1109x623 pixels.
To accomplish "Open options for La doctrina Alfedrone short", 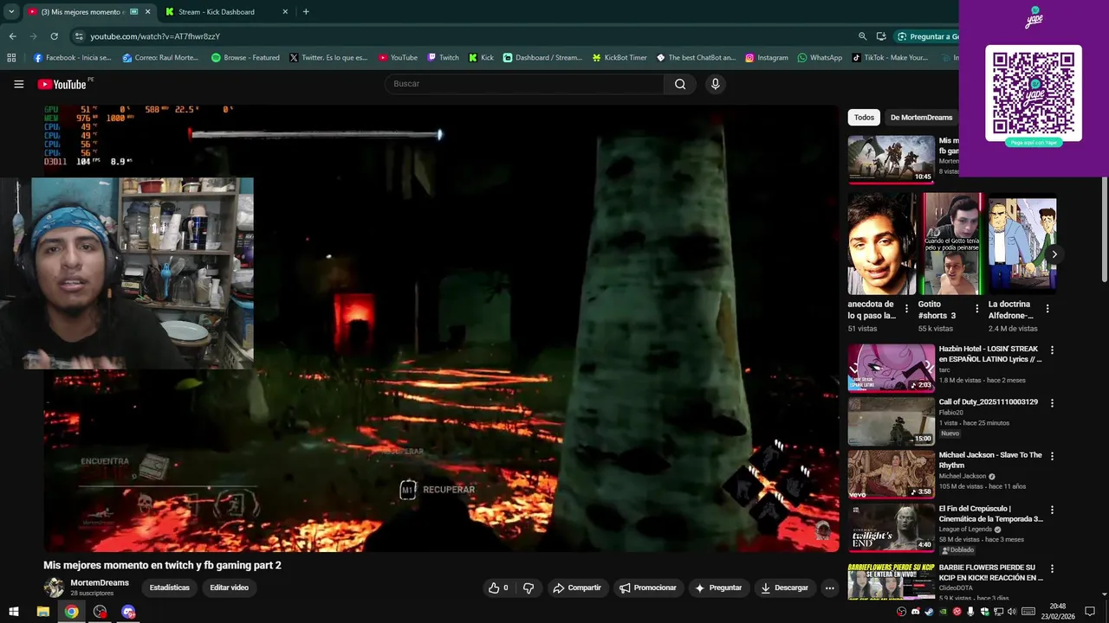I will (1047, 309).
